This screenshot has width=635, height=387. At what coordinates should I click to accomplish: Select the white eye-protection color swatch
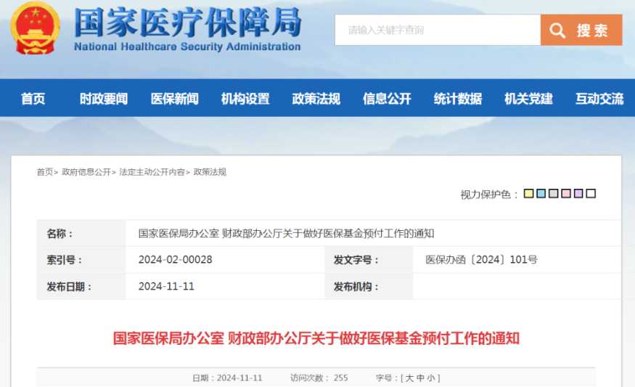[x=591, y=194]
